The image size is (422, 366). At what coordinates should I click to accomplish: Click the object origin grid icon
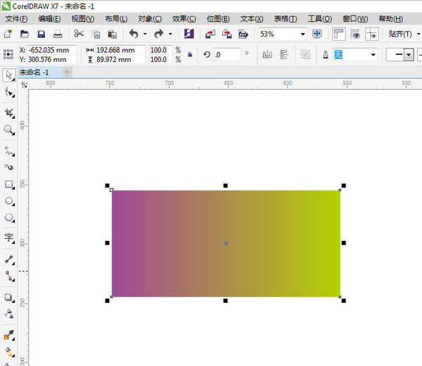tap(8, 55)
